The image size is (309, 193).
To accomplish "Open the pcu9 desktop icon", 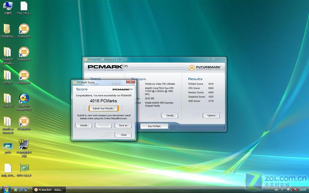I will point(8,148).
